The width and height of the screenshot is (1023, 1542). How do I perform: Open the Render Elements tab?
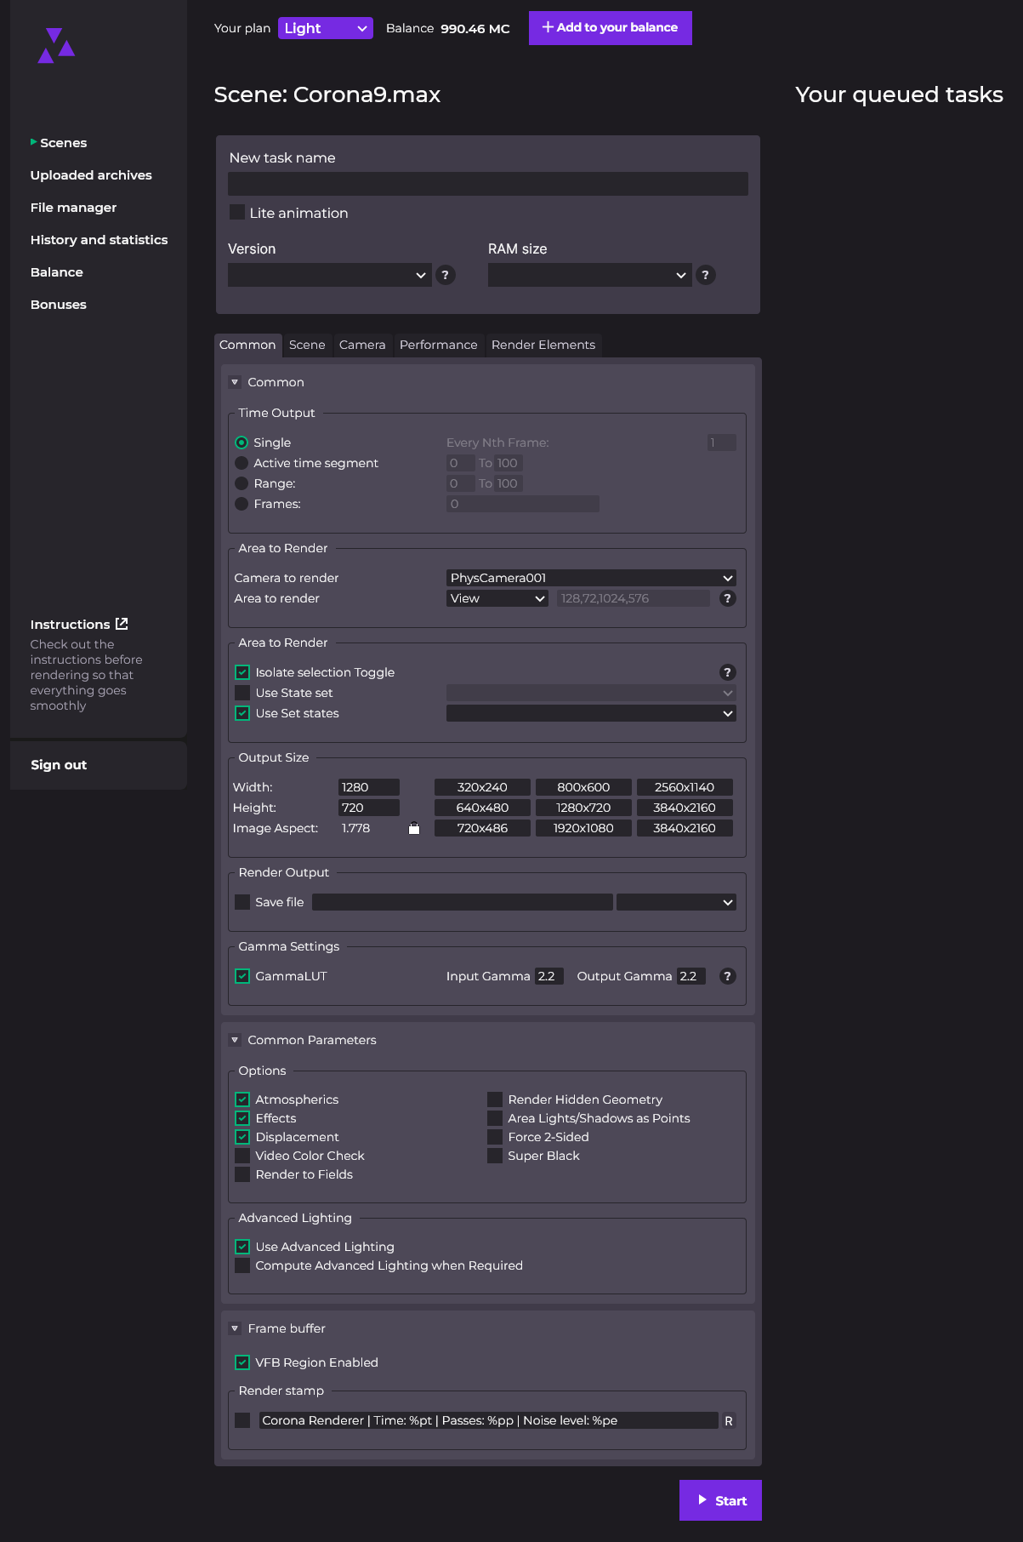[543, 345]
